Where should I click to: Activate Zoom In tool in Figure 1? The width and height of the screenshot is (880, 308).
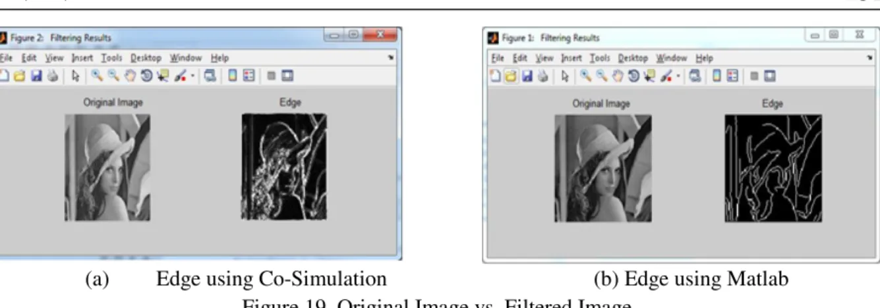pyautogui.click(x=586, y=76)
